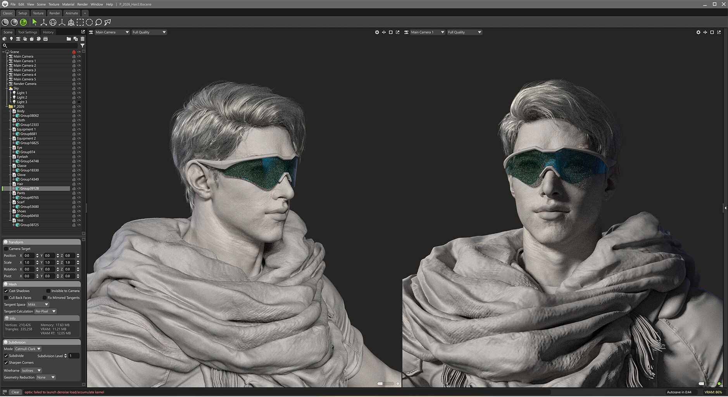Open the Subdivision Mode Catmull-Clark dropdown
Viewport: 728px width, 397px height.
(28, 349)
